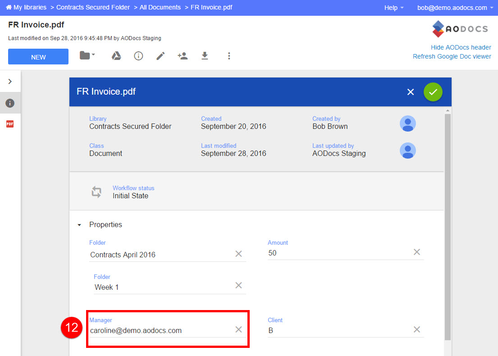Click the home icon in the breadcrumb
The height and width of the screenshot is (356, 498).
point(9,7)
